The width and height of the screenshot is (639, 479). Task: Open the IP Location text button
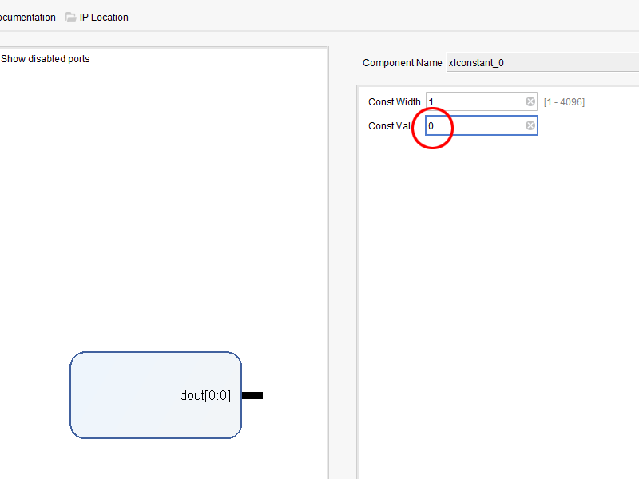click(x=104, y=17)
